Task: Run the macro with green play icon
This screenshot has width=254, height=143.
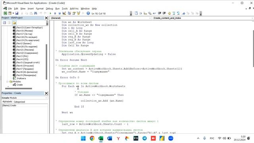Action: pos(50,13)
